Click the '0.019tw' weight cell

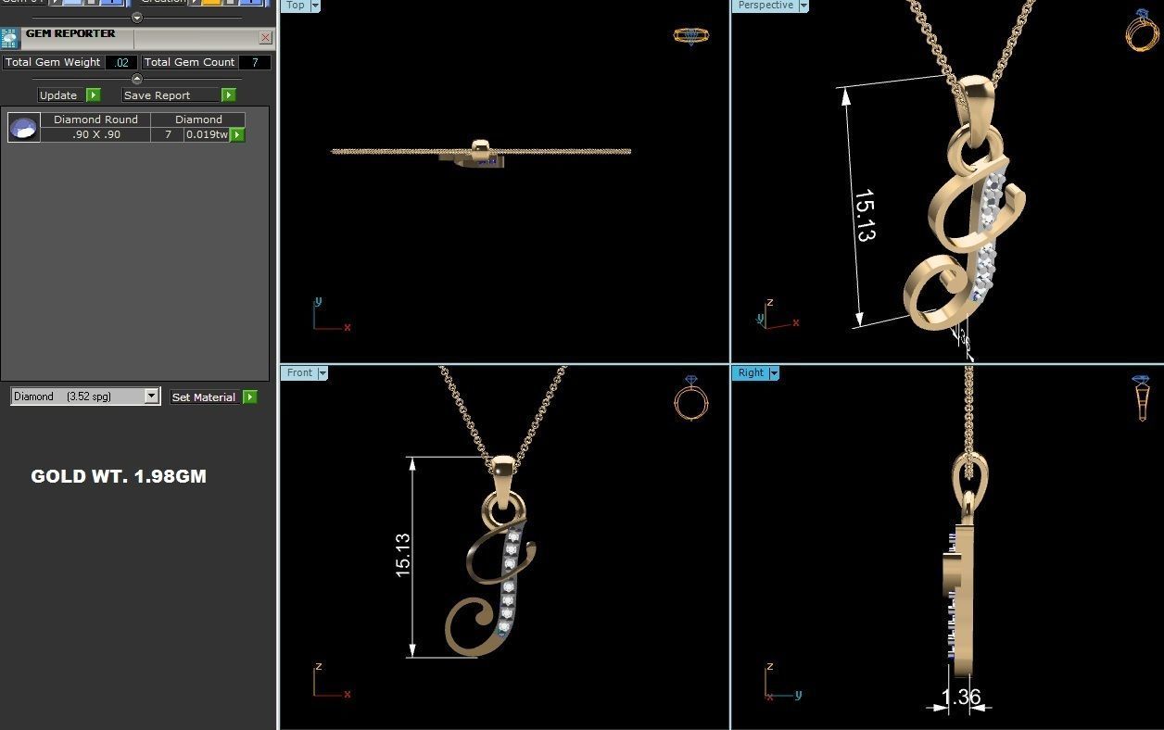coord(207,134)
